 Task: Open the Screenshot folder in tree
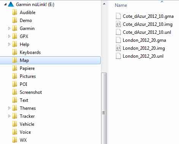[x=31, y=92]
